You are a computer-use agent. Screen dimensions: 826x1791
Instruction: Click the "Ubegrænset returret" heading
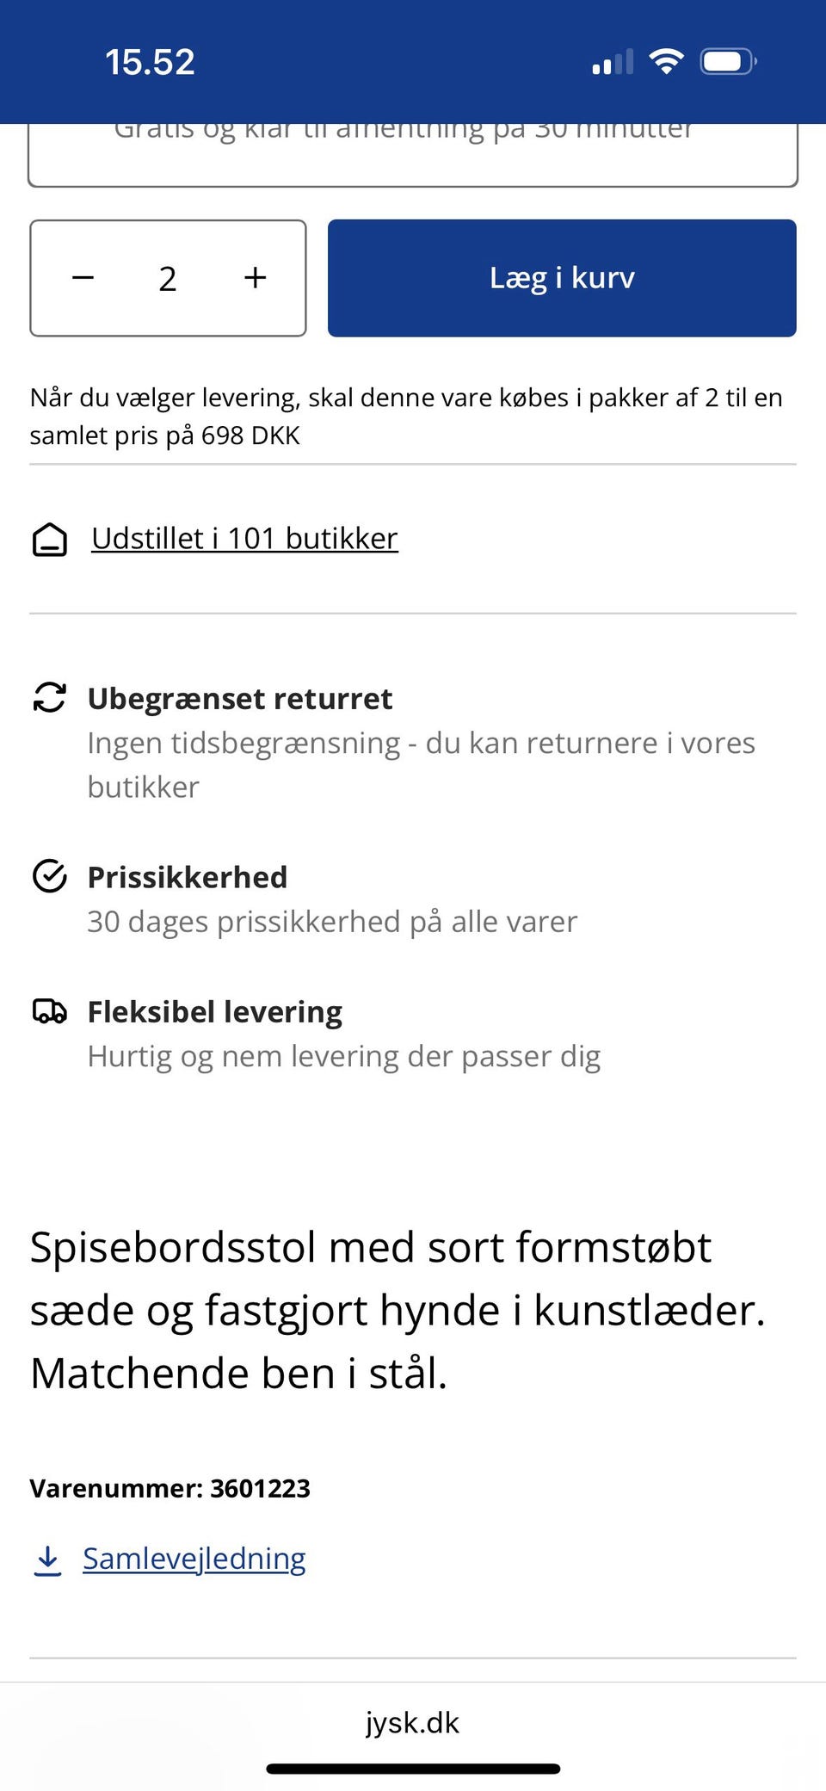pos(239,699)
